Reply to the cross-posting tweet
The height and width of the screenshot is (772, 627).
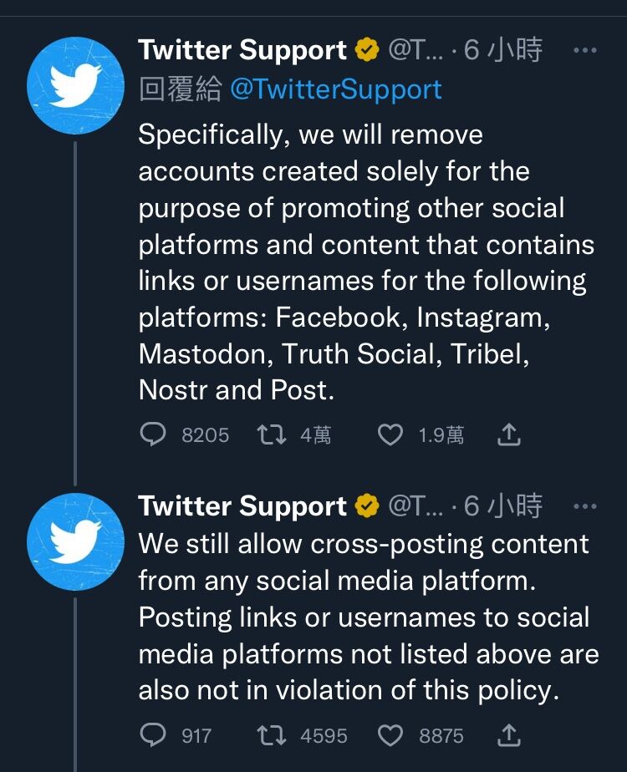153,735
